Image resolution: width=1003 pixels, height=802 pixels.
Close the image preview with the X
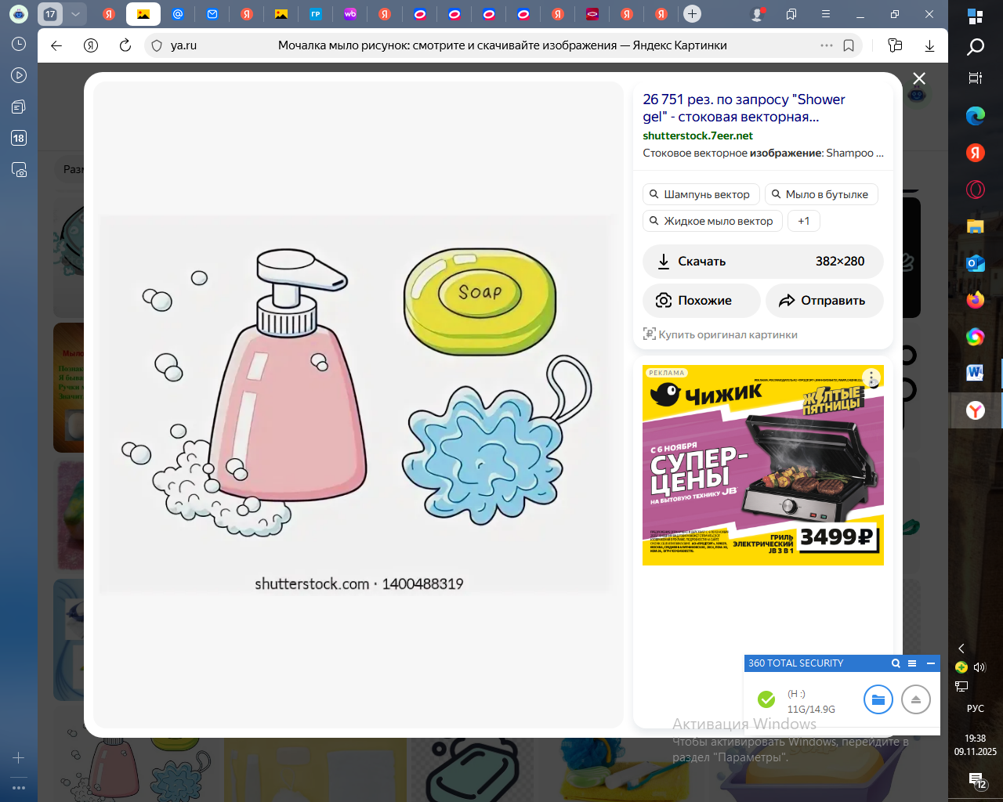pyautogui.click(x=919, y=78)
